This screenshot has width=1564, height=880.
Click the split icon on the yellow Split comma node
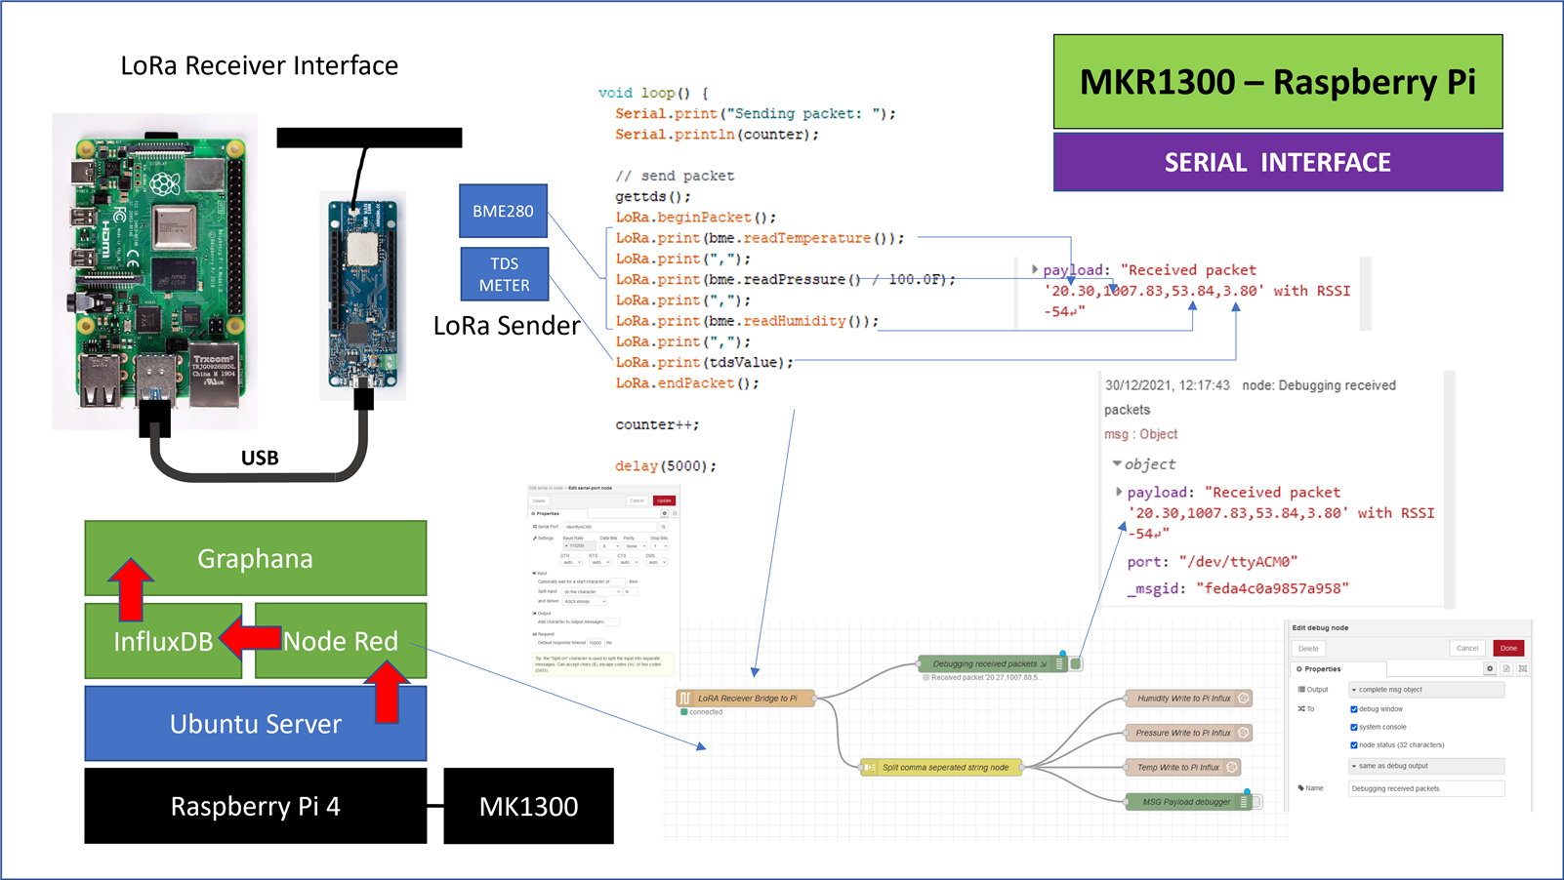[869, 767]
